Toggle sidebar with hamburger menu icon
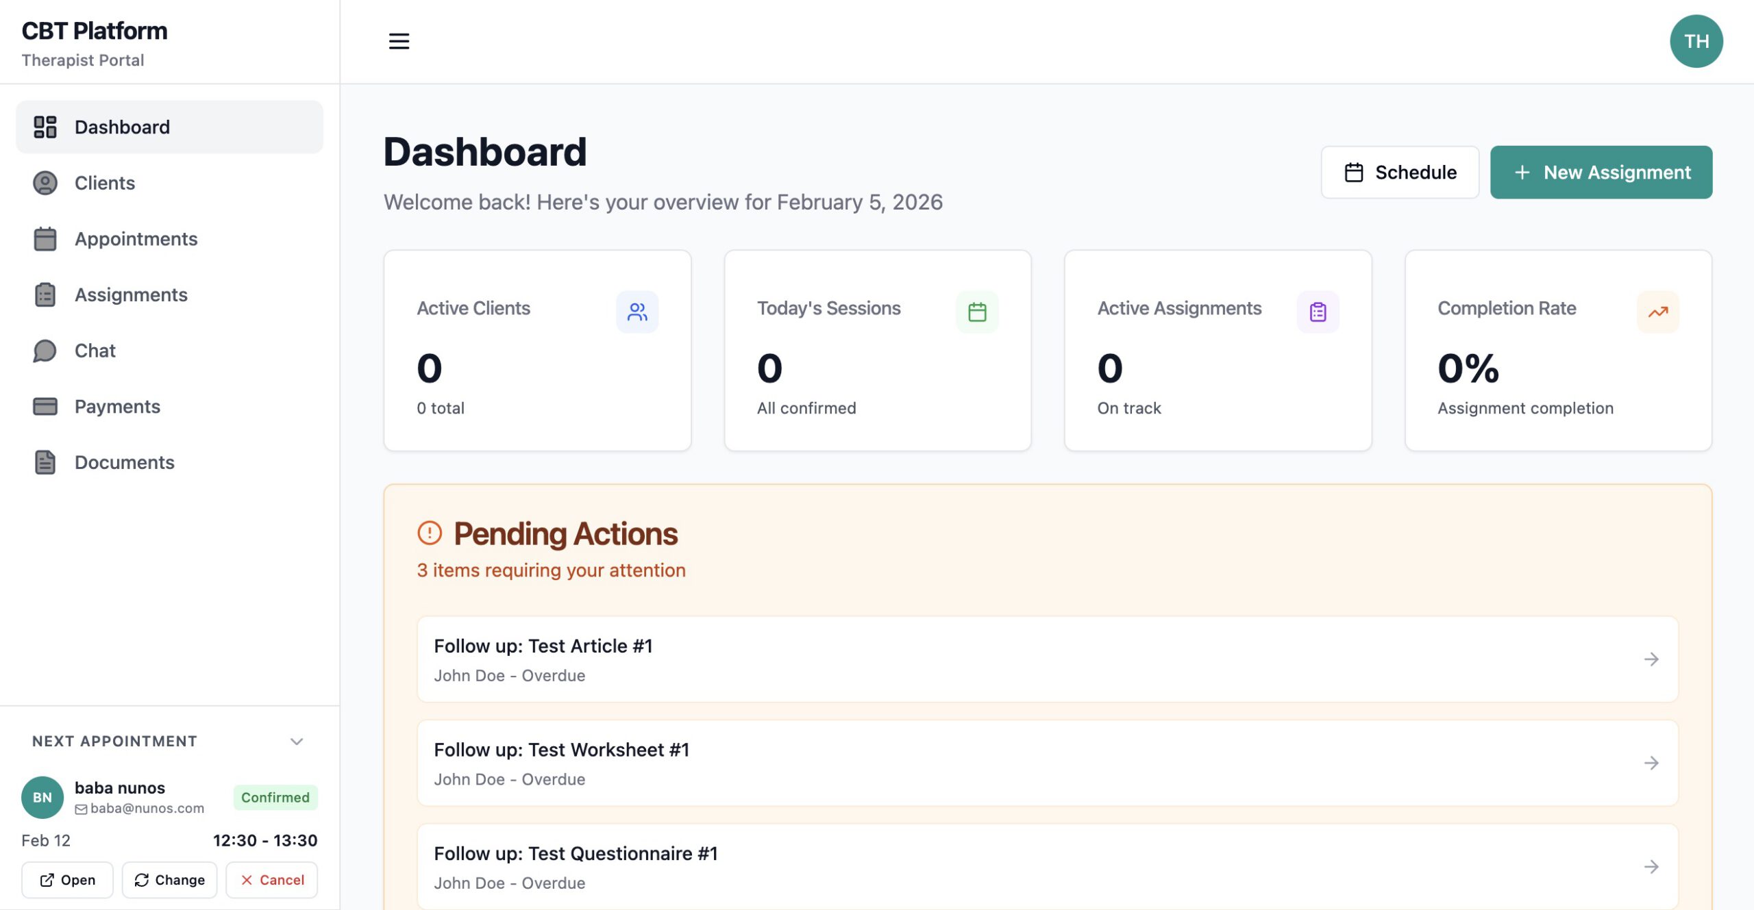The image size is (1754, 910). [x=399, y=41]
